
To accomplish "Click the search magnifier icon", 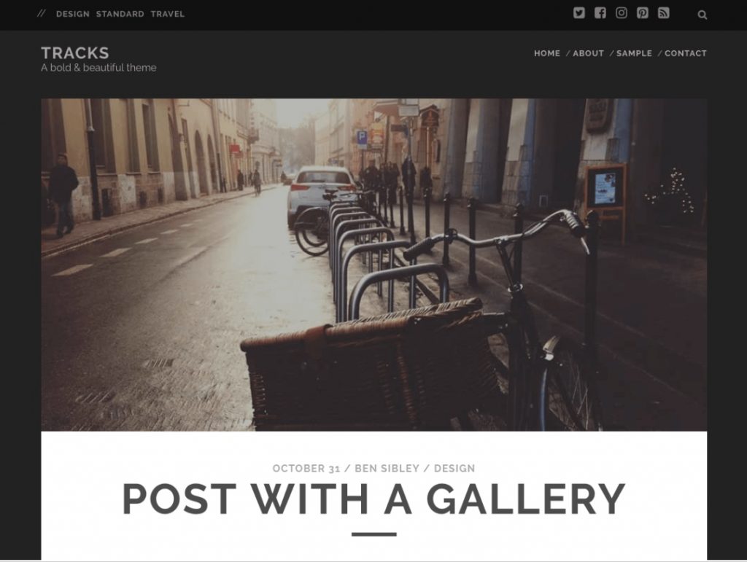I will coord(703,15).
